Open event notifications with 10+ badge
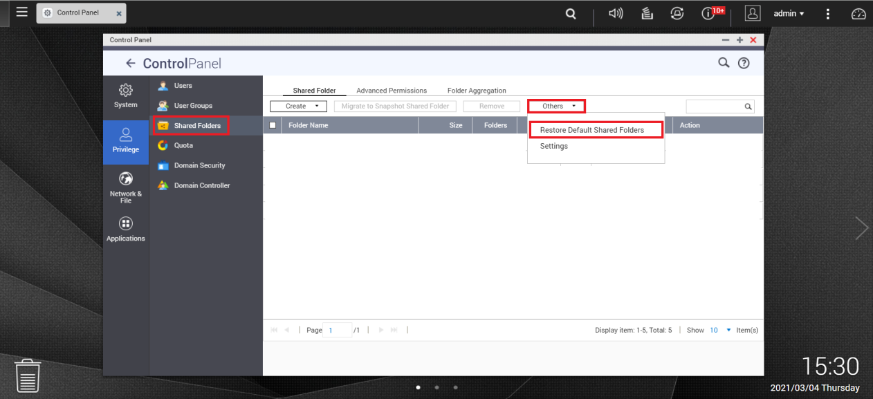The image size is (873, 399). point(712,13)
